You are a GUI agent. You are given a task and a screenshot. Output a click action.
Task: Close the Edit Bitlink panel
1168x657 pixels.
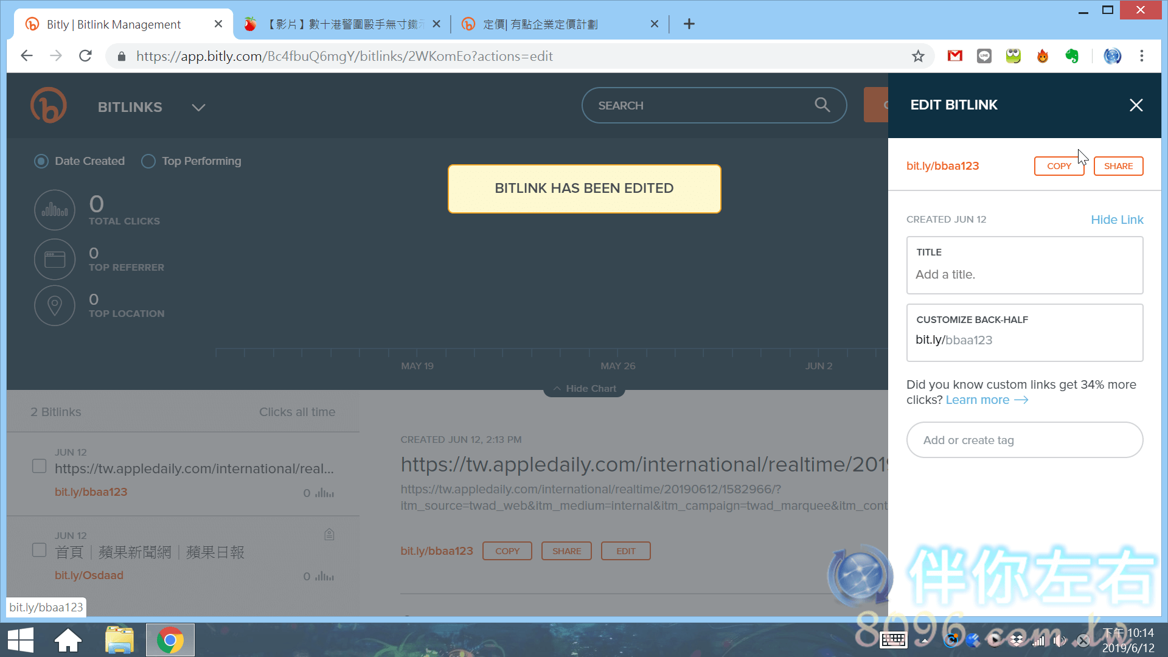[x=1136, y=105]
